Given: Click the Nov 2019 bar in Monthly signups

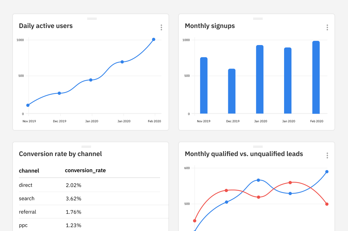Looking at the screenshot, I should coord(204,85).
